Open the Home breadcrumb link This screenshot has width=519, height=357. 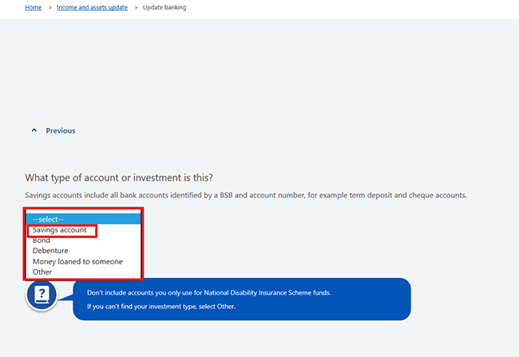point(34,7)
